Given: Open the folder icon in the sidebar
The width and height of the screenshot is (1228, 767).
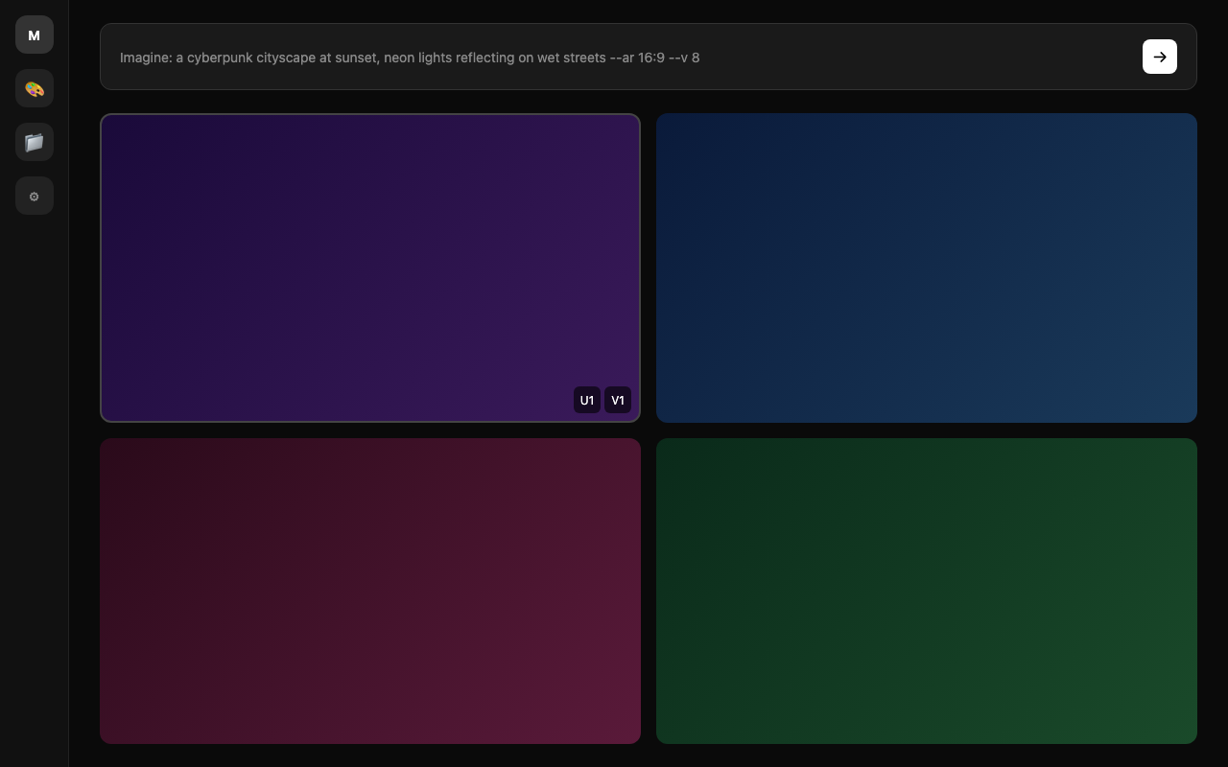Looking at the screenshot, I should (35, 142).
